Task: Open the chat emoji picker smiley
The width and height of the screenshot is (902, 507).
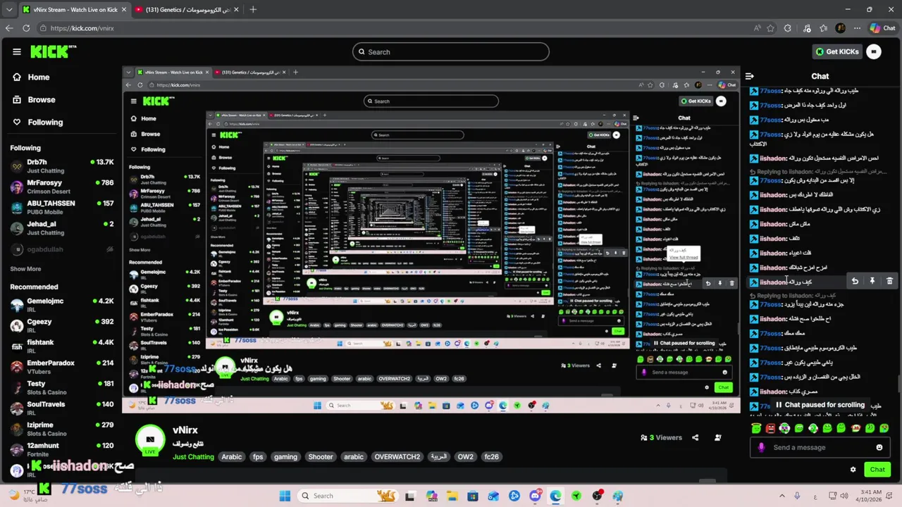Action: pos(879,447)
